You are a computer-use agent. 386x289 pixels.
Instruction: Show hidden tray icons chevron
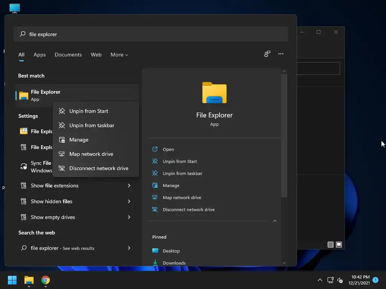coord(320,280)
